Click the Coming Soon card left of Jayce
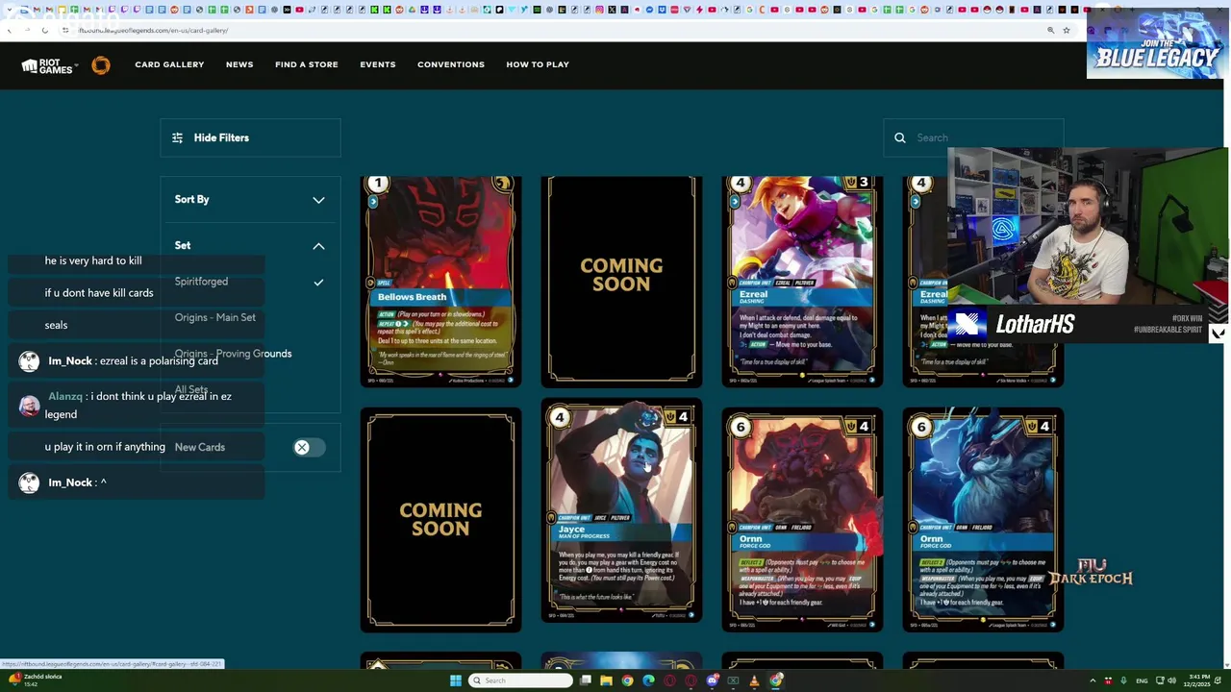 pyautogui.click(x=440, y=520)
